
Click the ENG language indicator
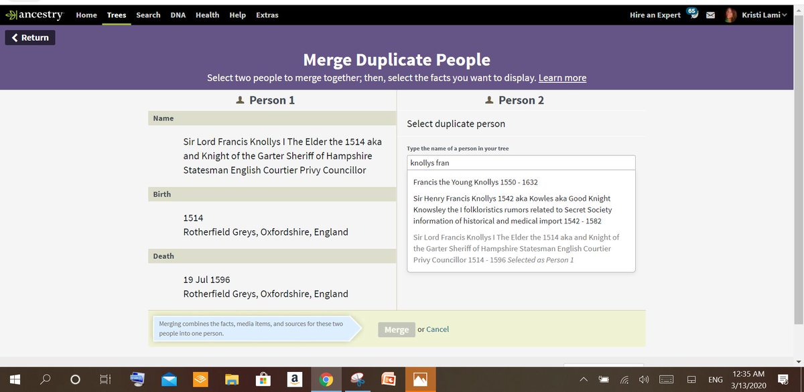pos(716,379)
